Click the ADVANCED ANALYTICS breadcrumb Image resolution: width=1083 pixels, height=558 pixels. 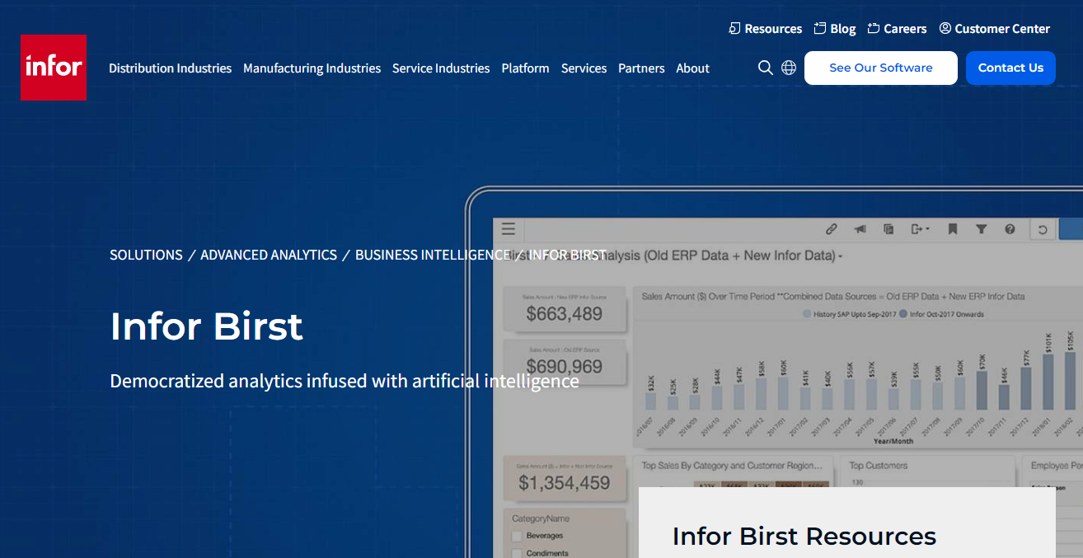[x=269, y=255]
